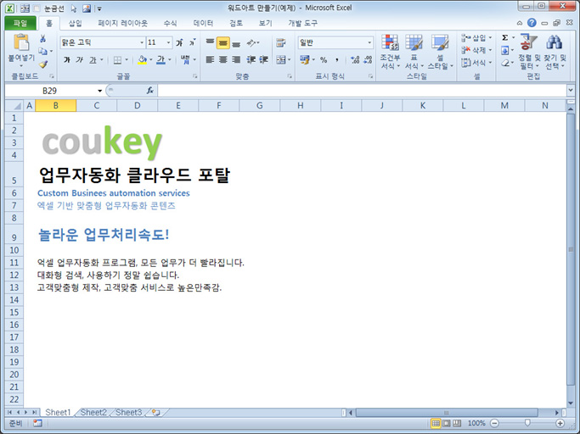Apply font color to text
Image resolution: width=580 pixels, height=434 pixels.
160,60
